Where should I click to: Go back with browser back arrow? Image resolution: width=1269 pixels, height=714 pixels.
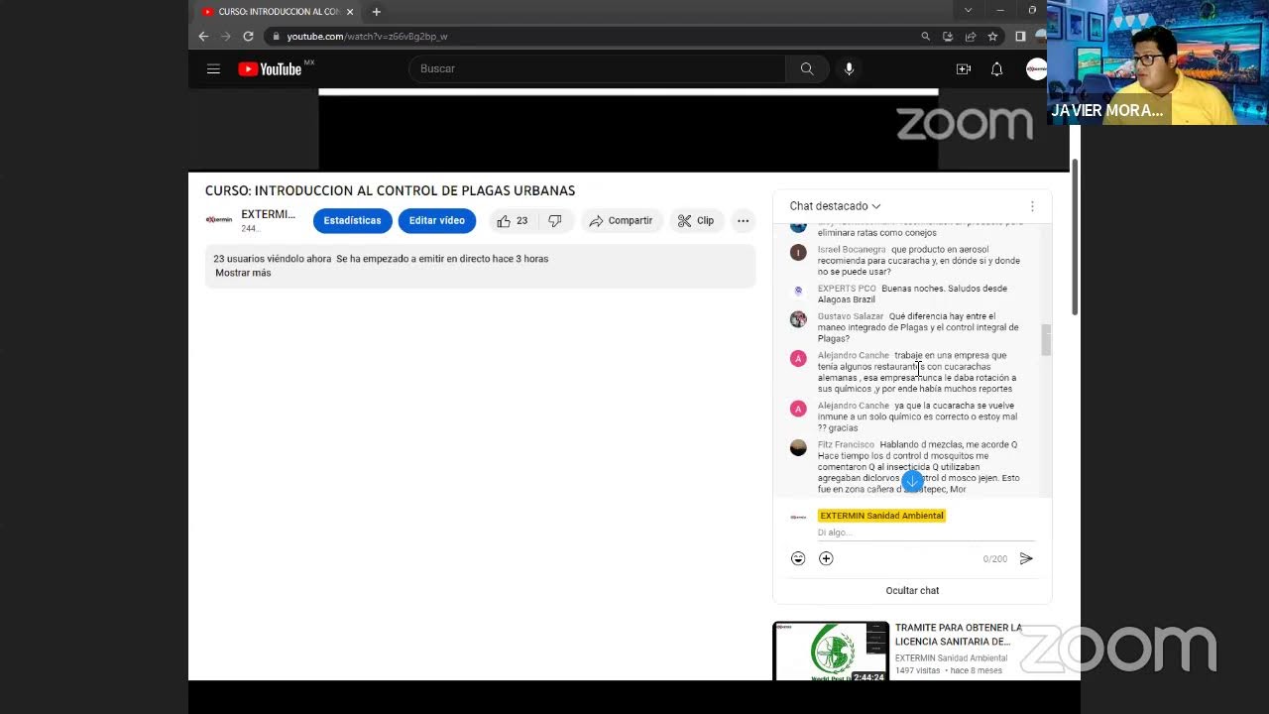[203, 36]
